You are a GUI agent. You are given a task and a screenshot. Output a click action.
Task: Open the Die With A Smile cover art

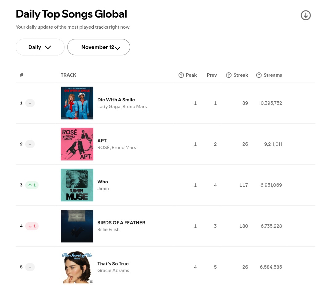[77, 103]
